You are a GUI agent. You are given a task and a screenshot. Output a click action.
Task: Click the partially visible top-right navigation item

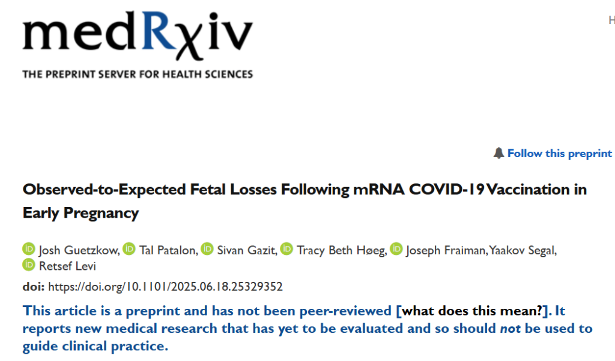click(611, 20)
